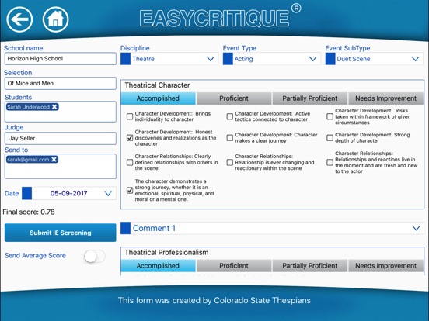Click the blue square beside the date
429x321 pixels.
[x=26, y=193]
